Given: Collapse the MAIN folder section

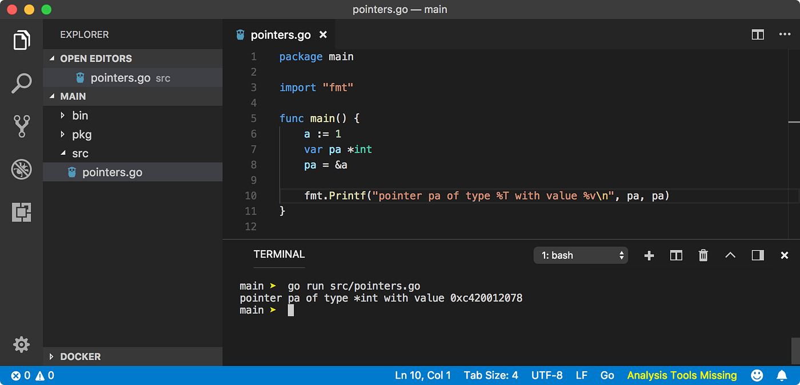Looking at the screenshot, I should click(133, 96).
